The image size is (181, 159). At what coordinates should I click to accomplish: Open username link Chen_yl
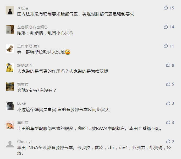pos(24,142)
